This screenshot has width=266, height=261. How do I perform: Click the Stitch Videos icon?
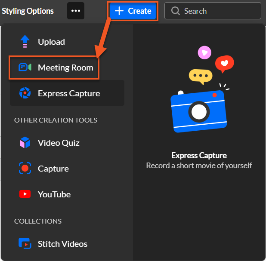tap(25, 244)
